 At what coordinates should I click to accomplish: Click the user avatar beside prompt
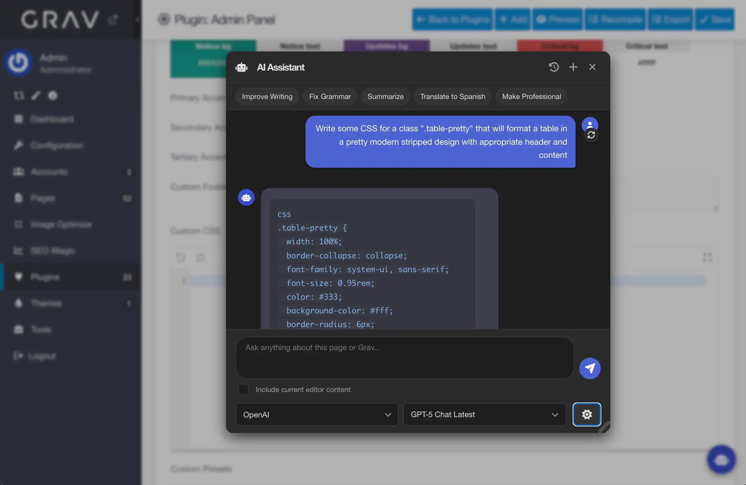590,123
